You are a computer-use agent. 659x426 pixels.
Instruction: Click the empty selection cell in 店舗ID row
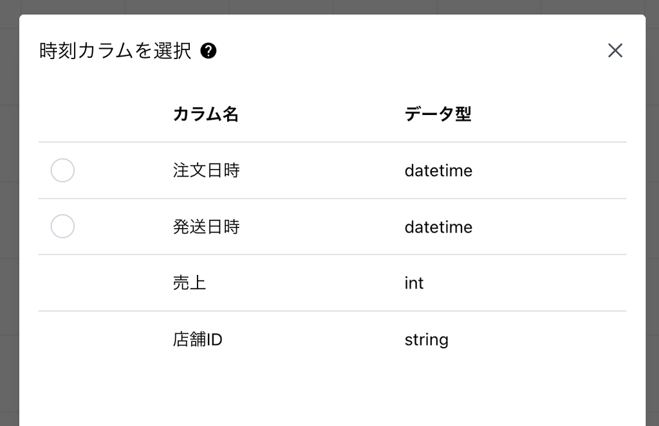62,339
